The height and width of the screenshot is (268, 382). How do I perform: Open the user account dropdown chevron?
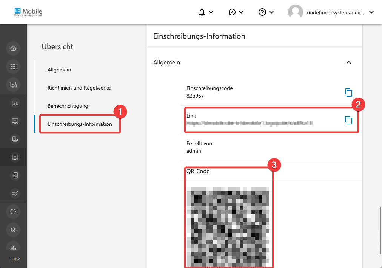pyautogui.click(x=371, y=12)
